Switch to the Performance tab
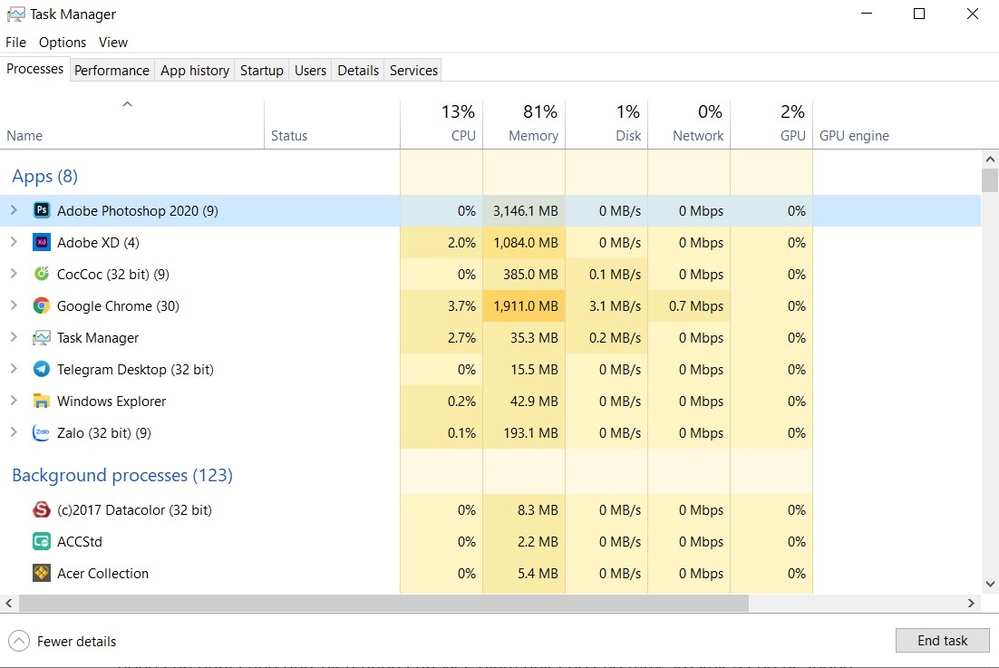Viewport: 999px width, 668px height. click(112, 71)
